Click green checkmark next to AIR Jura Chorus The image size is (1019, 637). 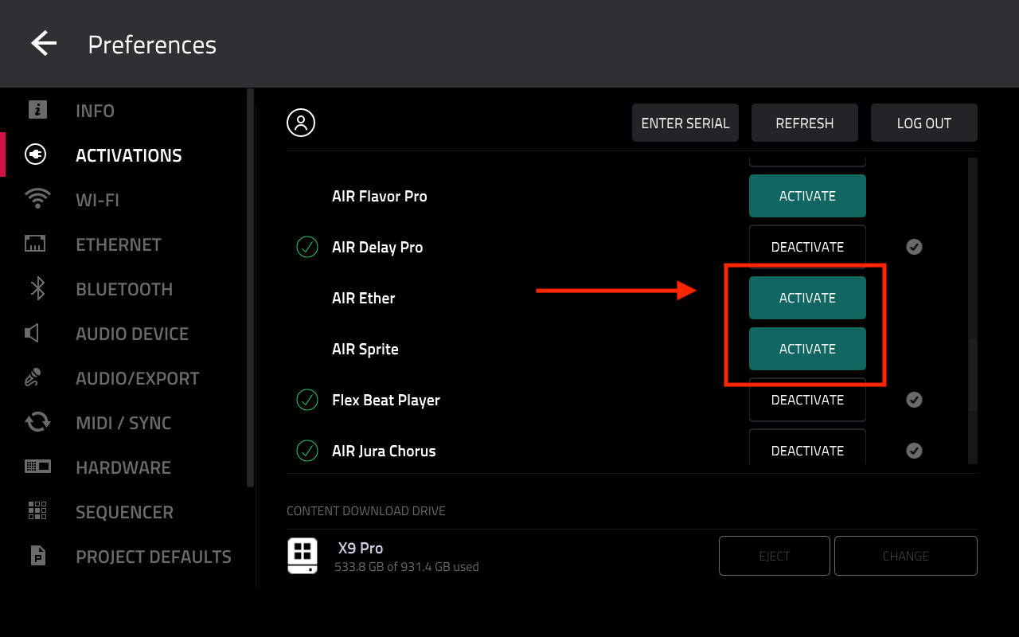tap(307, 451)
